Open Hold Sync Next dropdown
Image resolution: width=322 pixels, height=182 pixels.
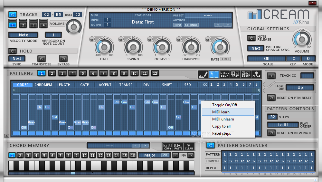[x=17, y=59]
